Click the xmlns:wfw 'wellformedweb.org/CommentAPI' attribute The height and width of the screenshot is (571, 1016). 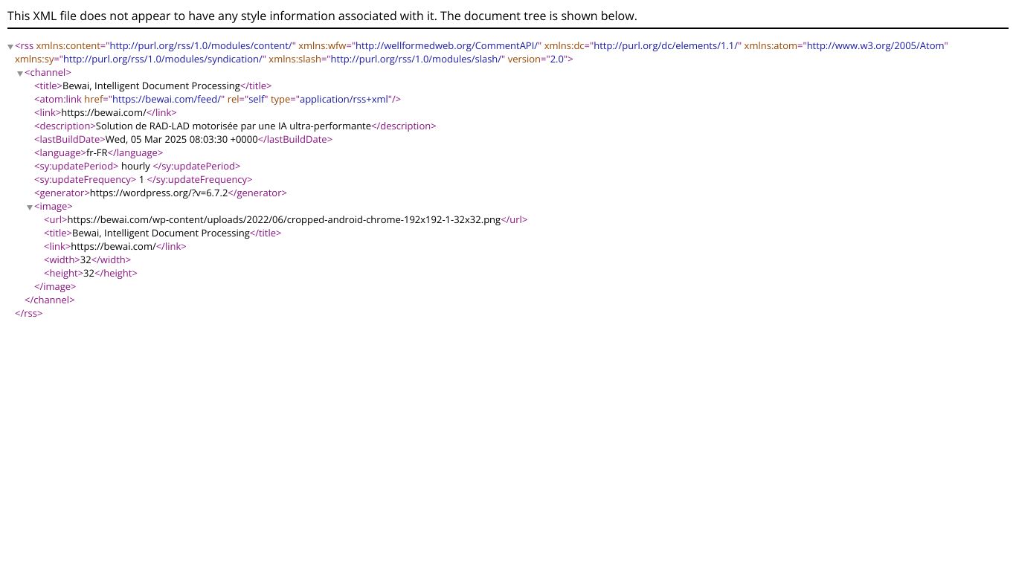419,45
